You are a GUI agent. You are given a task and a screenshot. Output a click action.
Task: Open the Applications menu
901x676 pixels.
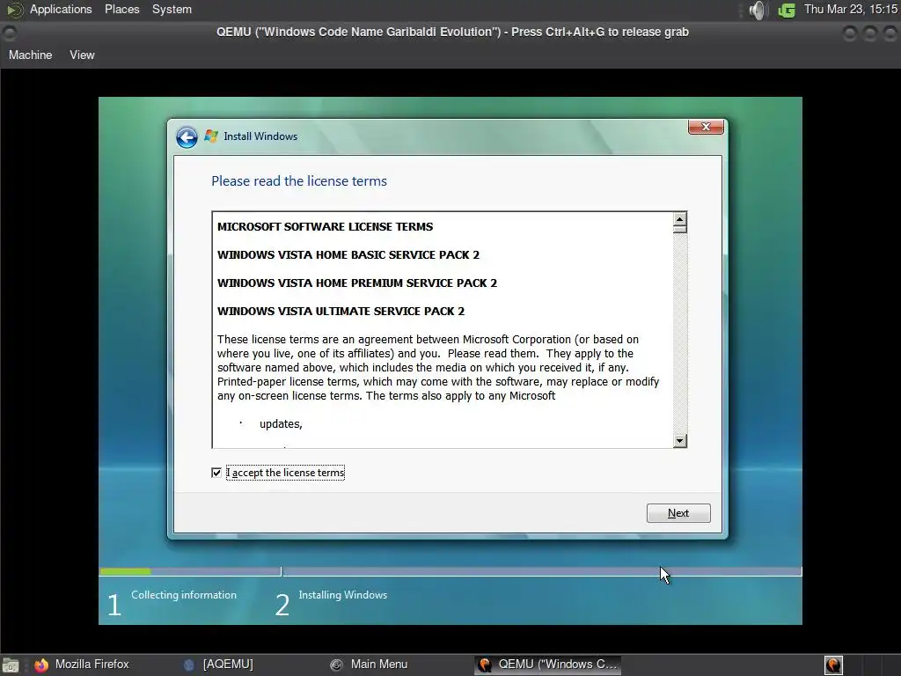pos(61,9)
